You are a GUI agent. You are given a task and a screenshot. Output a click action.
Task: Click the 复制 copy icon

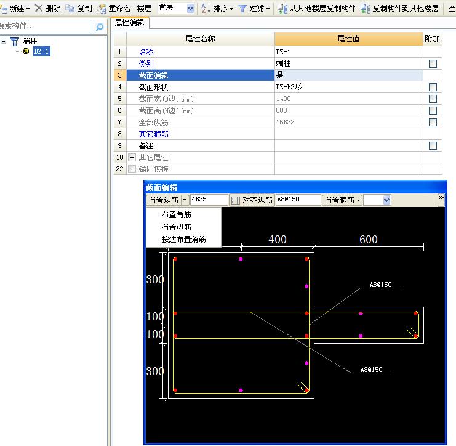point(70,9)
